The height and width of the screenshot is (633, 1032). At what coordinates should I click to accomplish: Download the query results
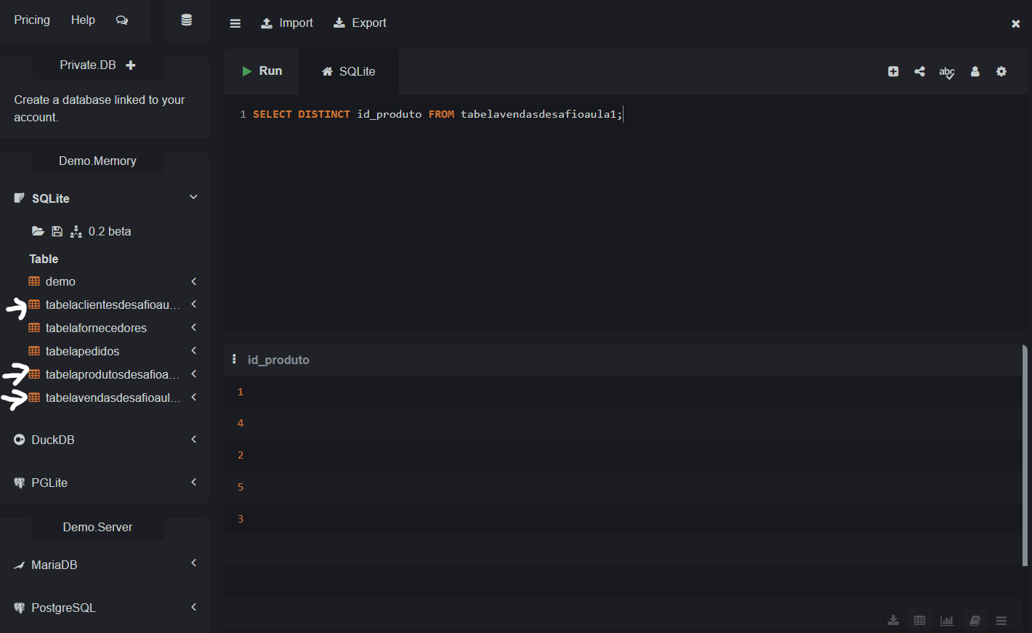pyautogui.click(x=893, y=621)
